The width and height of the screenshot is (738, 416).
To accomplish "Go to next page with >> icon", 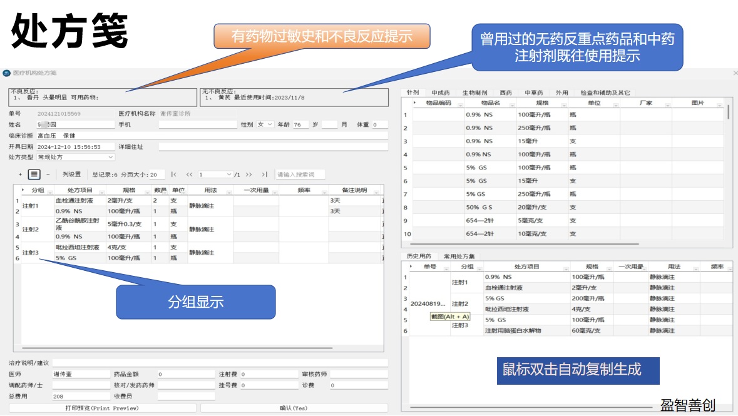I will [249, 175].
